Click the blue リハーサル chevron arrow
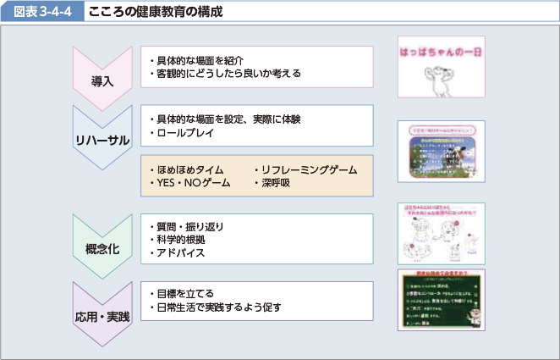Image resolution: width=560 pixels, height=360 pixels. click(x=102, y=138)
